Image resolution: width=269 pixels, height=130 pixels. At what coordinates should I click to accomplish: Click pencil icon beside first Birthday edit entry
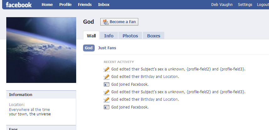(107, 77)
